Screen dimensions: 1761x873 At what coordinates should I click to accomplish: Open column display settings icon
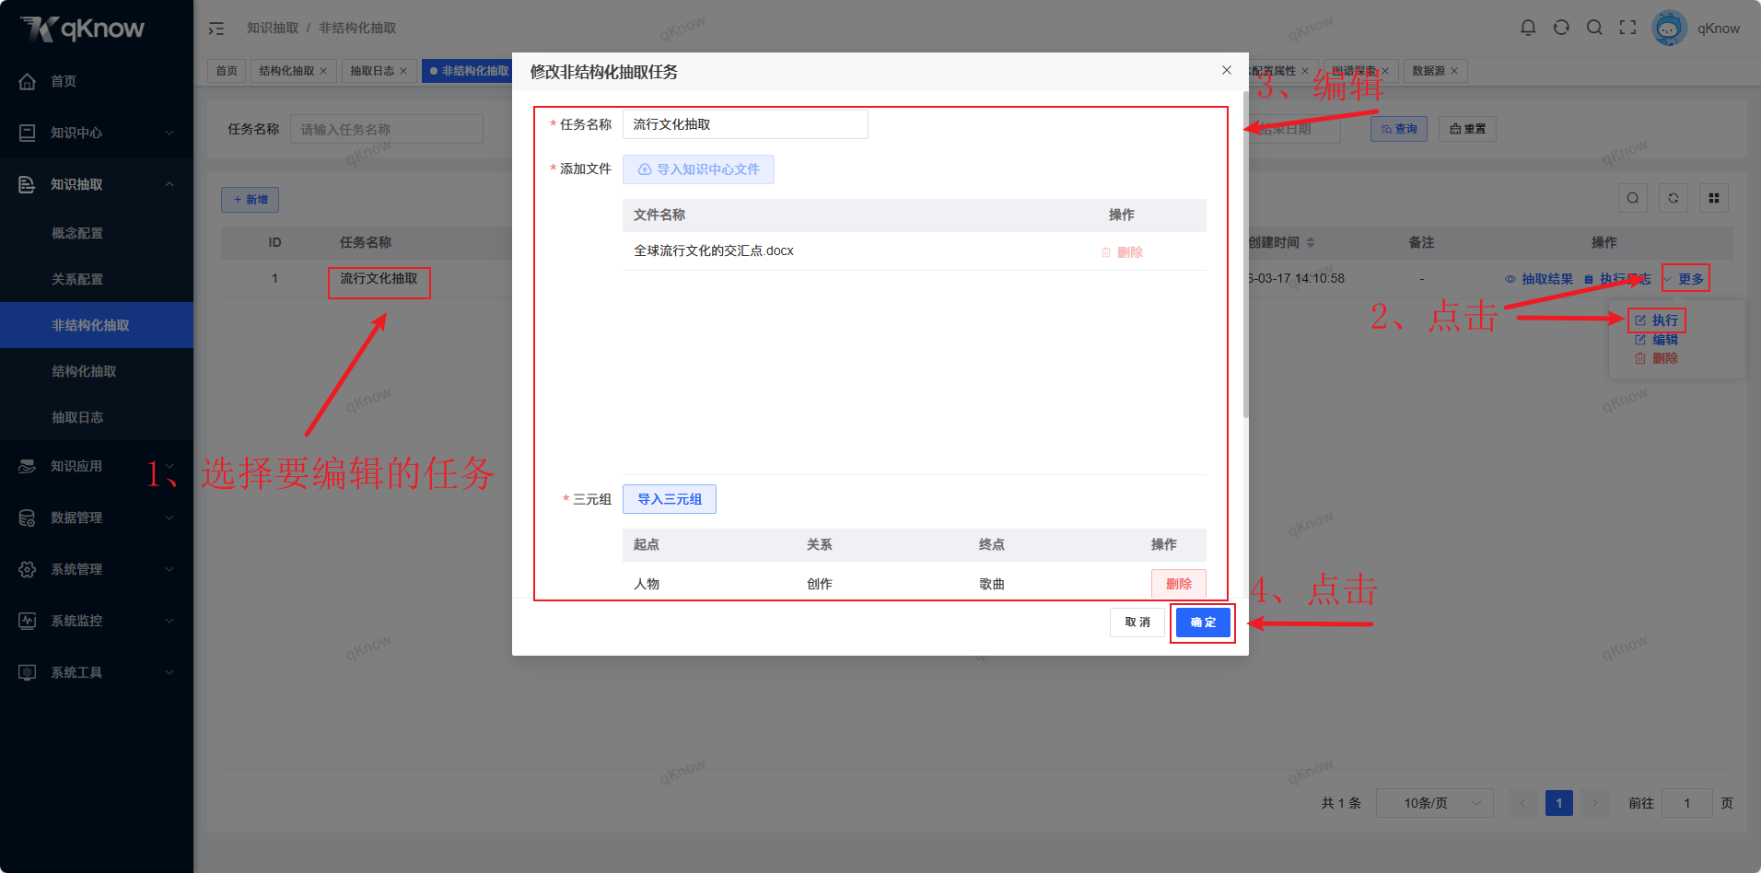click(1714, 198)
